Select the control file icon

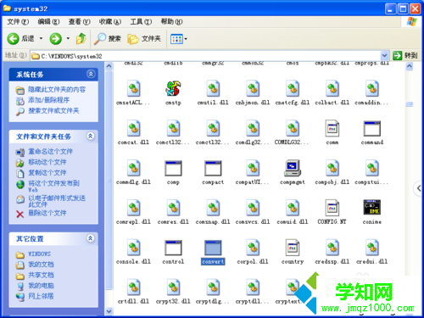coord(173,248)
